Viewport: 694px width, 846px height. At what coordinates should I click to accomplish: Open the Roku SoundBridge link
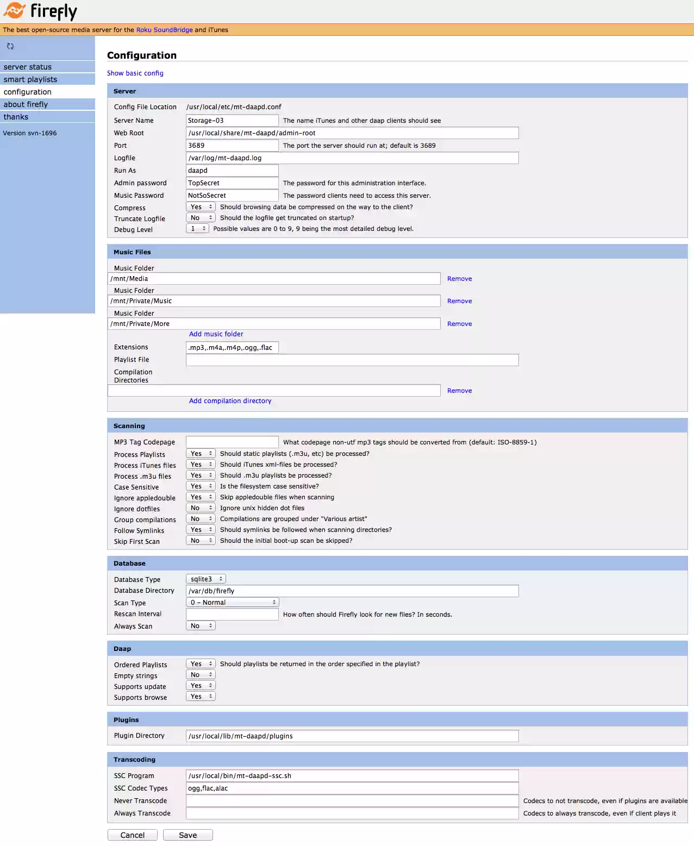coord(164,30)
